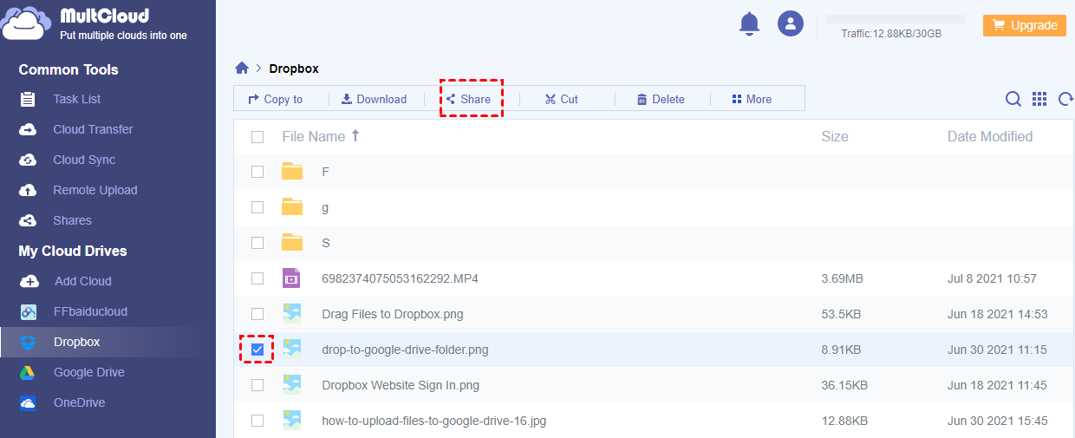
Task: Switch to grid view icon
Action: 1039,99
